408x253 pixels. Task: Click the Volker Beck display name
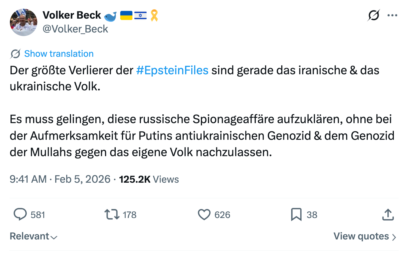click(72, 15)
